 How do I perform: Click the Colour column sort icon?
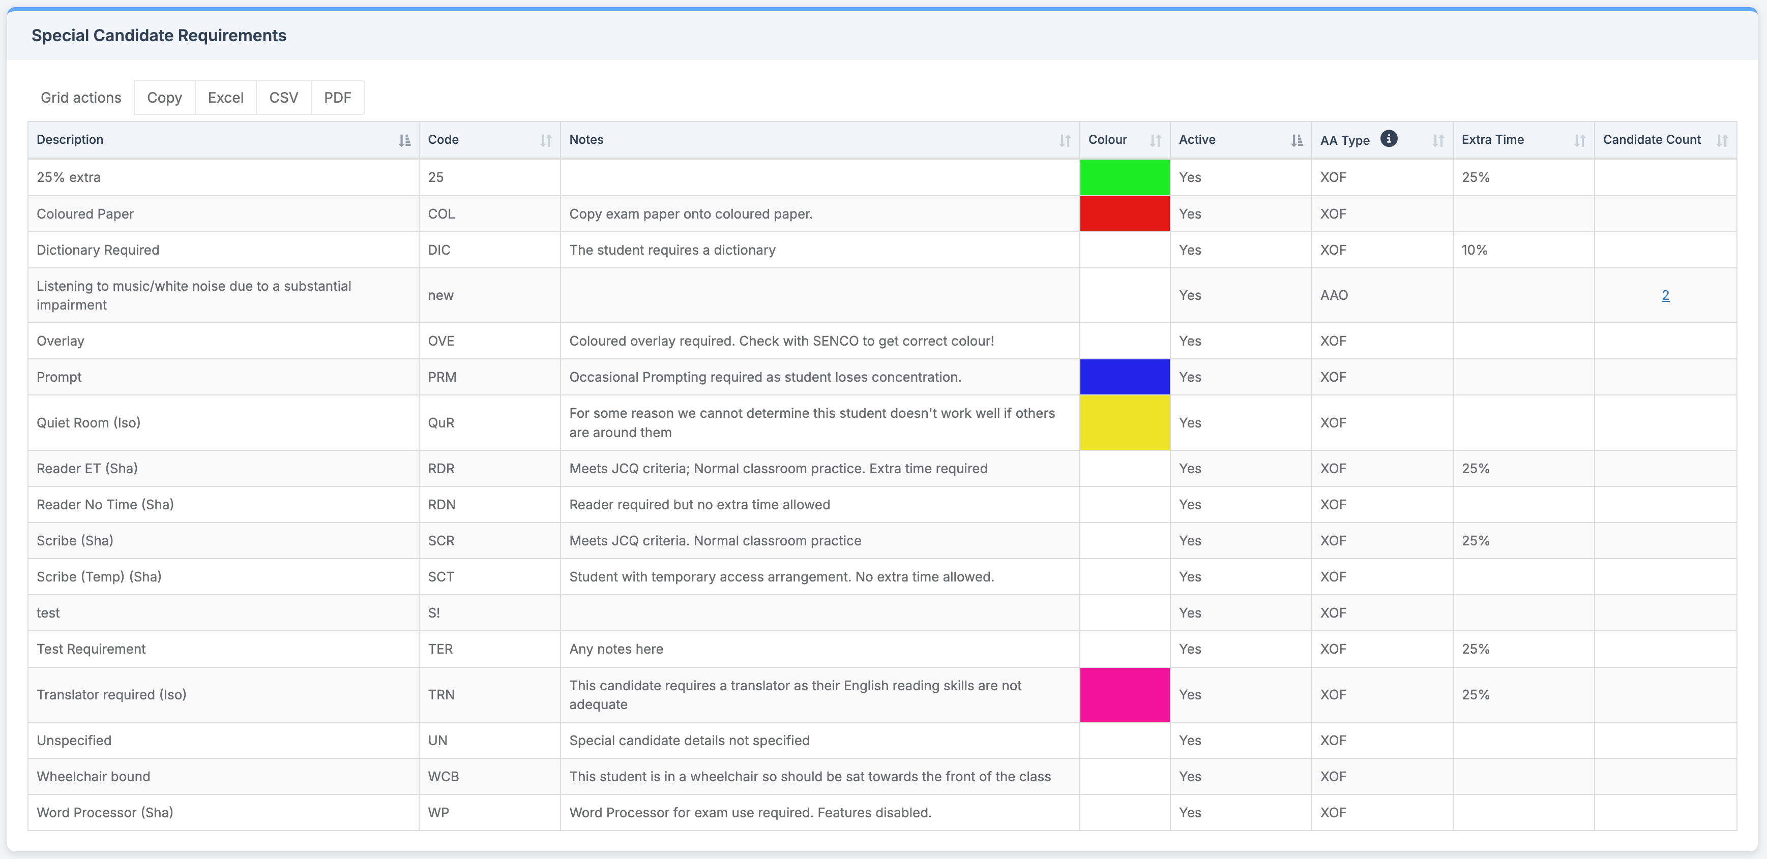(1155, 140)
